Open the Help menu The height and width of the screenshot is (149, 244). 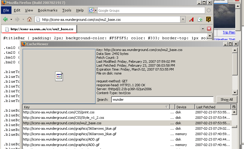[80, 10]
